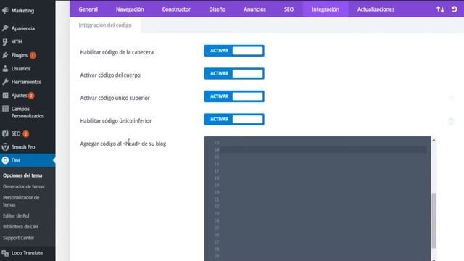Click the code editor scrollbar thumb
This screenshot has width=464, height=261.
tap(434, 220)
